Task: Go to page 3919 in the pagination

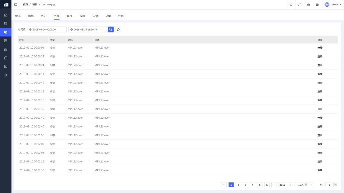Action: [282, 185]
